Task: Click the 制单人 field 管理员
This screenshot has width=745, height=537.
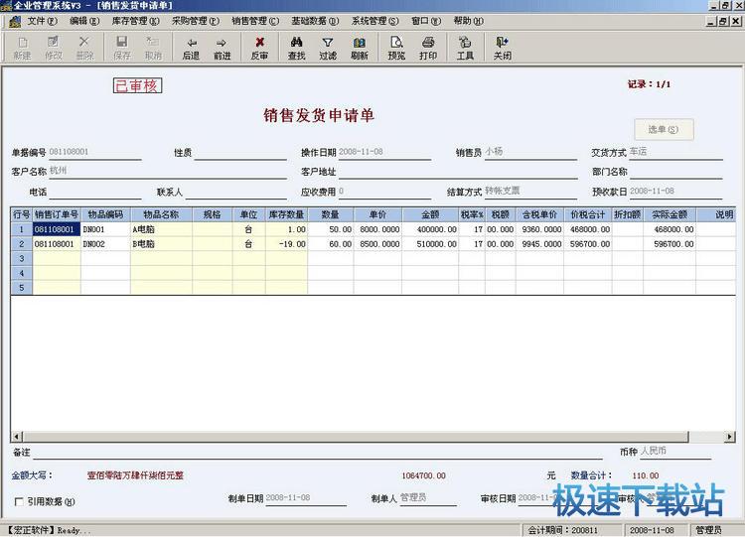Action: [x=428, y=498]
